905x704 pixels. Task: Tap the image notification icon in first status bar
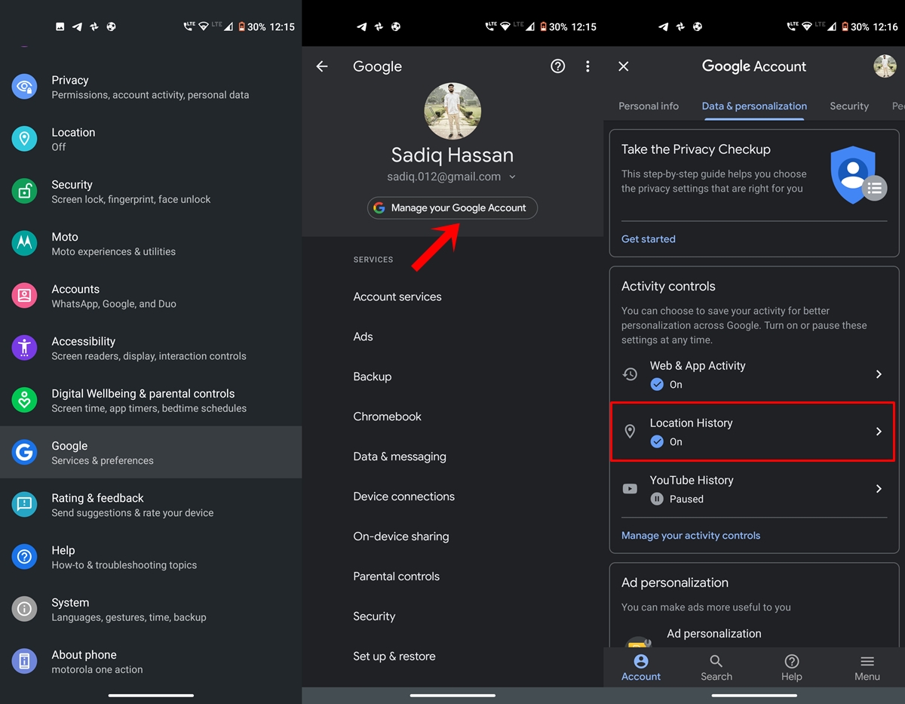(60, 26)
